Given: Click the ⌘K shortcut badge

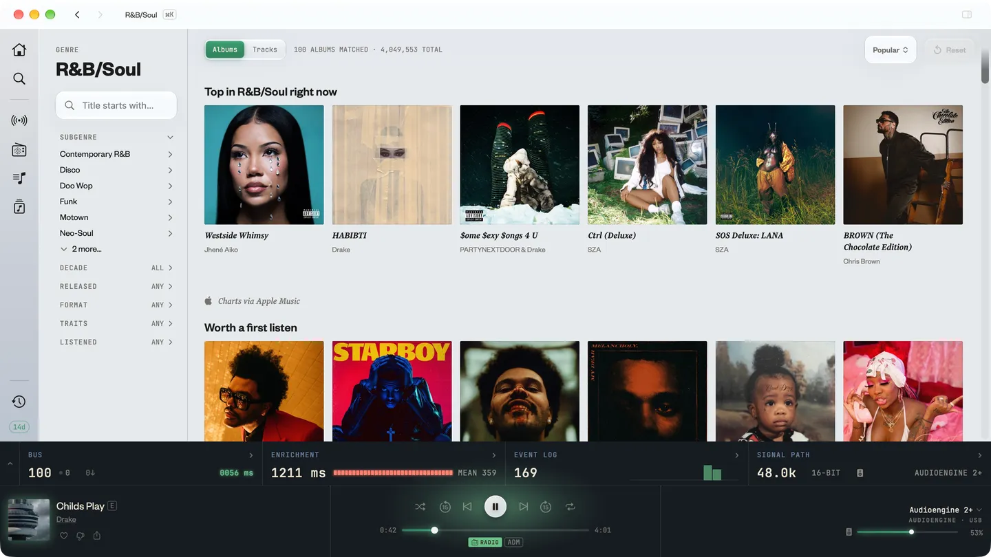Looking at the screenshot, I should click(x=169, y=14).
